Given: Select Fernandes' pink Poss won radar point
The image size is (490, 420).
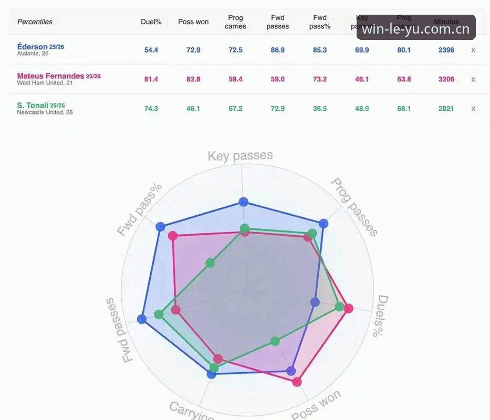Looking at the screenshot, I should (297, 382).
